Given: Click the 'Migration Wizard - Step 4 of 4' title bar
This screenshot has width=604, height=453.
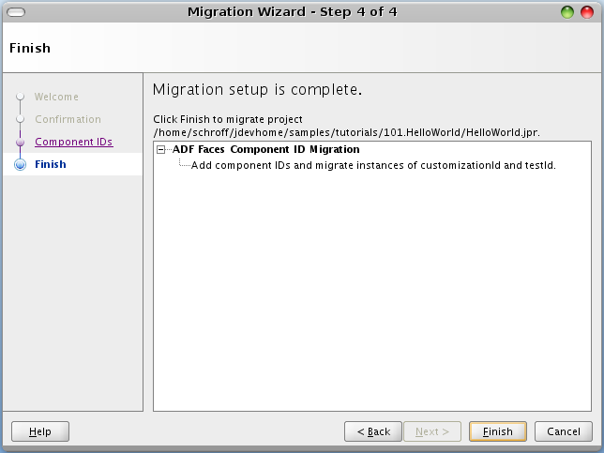Looking at the screenshot, I should click(x=301, y=12).
